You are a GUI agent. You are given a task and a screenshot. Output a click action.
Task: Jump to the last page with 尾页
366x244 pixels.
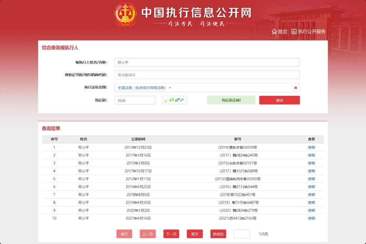click(195, 234)
